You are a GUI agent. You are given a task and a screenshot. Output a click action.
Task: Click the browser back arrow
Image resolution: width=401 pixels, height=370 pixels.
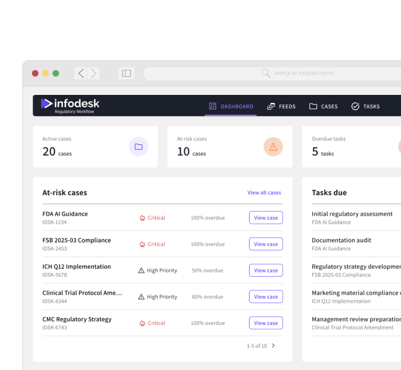click(81, 74)
